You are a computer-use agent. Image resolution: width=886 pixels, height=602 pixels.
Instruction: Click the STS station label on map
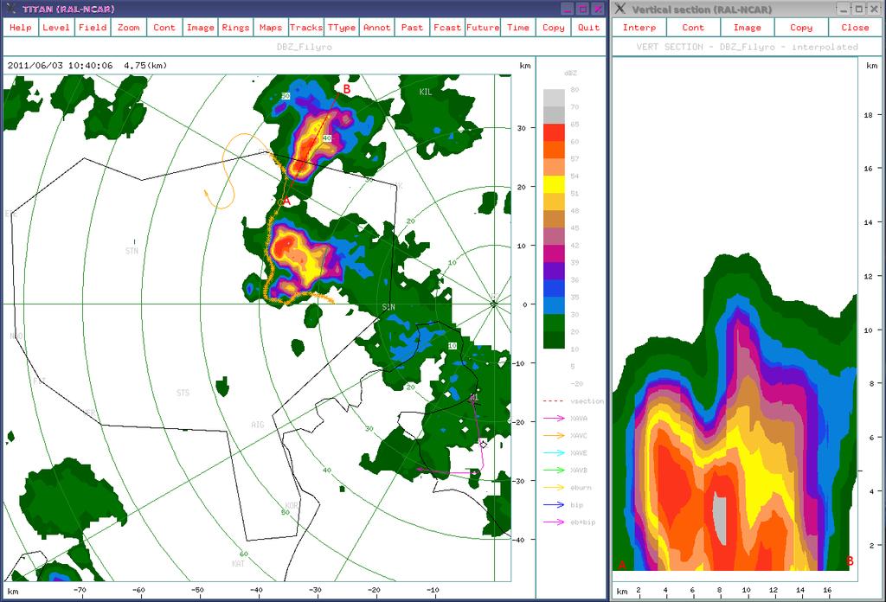point(183,393)
